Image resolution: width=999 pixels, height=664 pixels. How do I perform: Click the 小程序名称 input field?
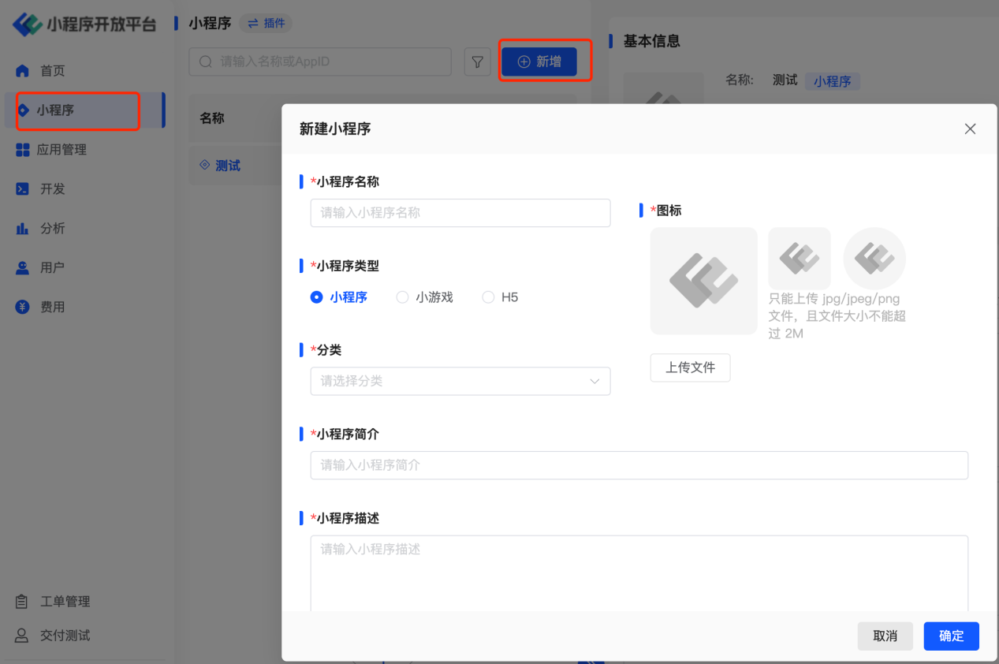(x=460, y=213)
